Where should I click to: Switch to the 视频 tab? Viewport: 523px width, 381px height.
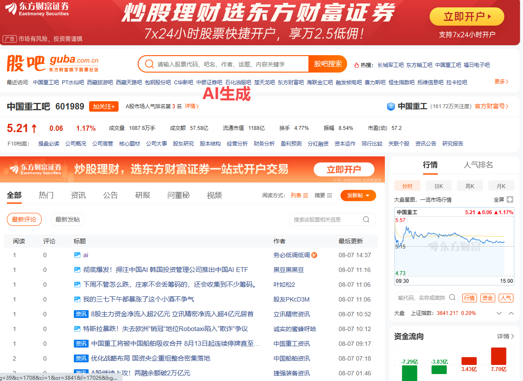click(x=214, y=195)
